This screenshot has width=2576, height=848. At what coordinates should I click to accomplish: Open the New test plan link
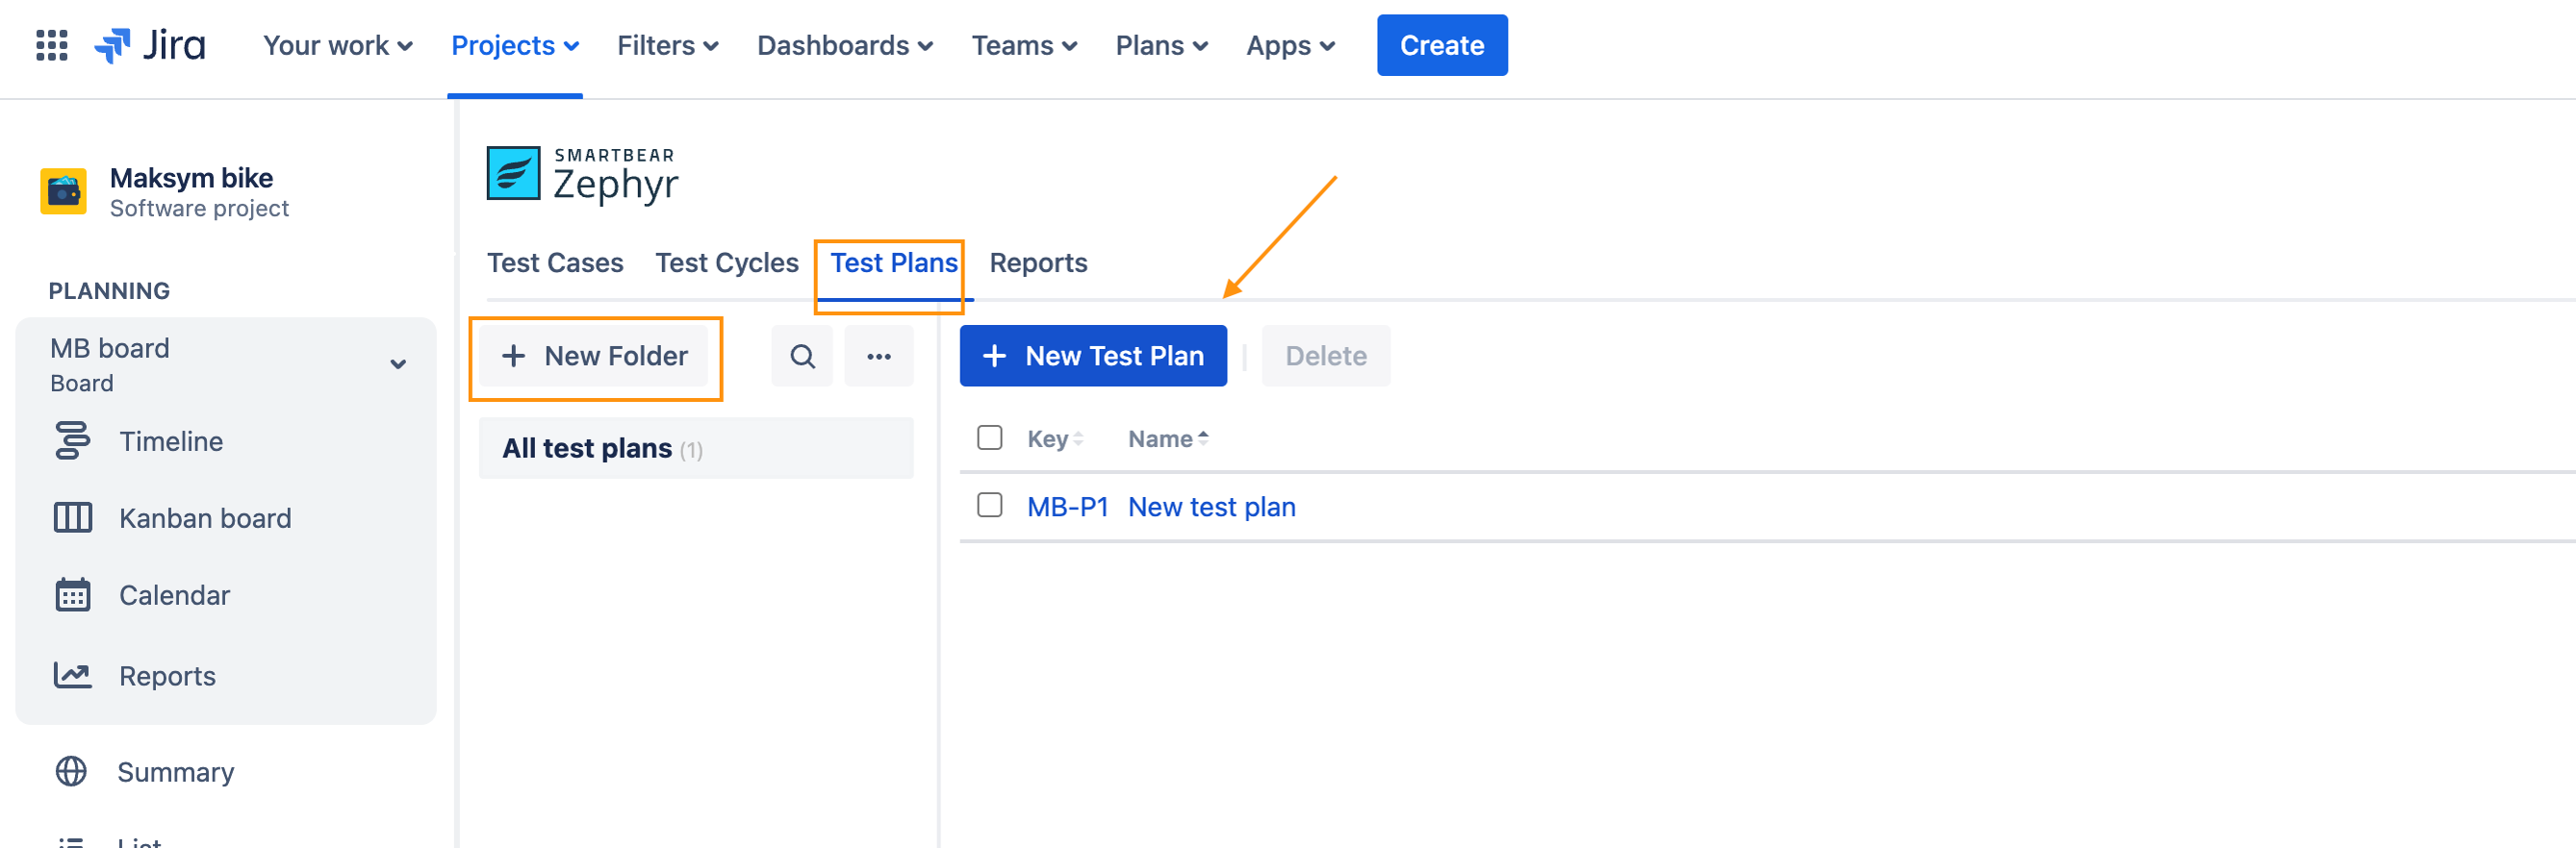coord(1212,507)
